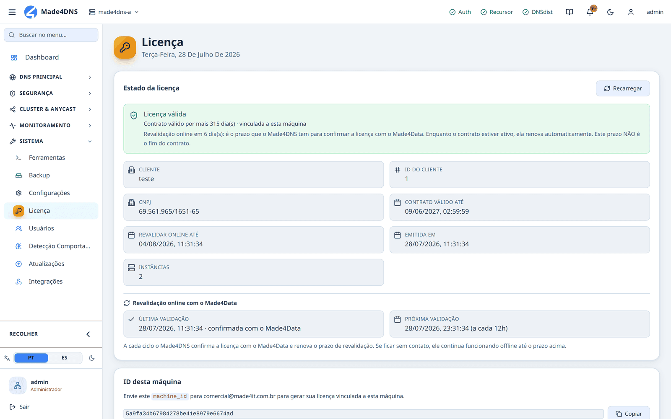The width and height of the screenshot is (671, 419).
Task: Select Revalidar online até date value
Action: click(x=171, y=244)
